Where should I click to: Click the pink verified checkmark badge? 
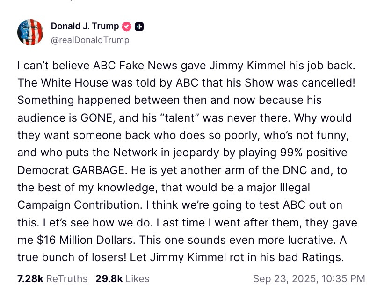tap(126, 26)
